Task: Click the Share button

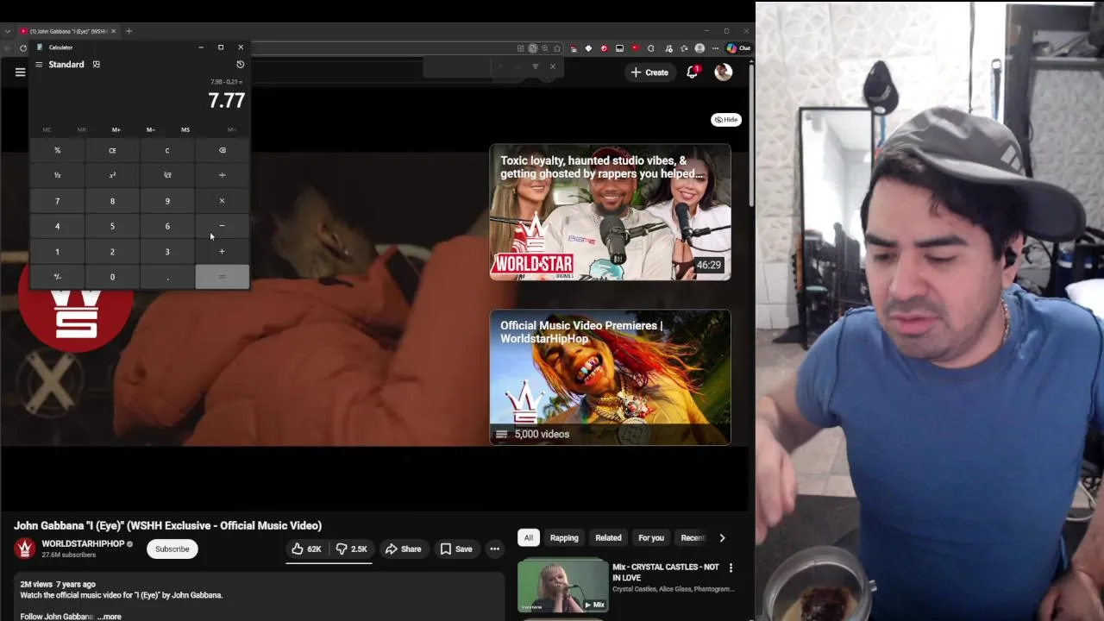Action: pyautogui.click(x=403, y=549)
